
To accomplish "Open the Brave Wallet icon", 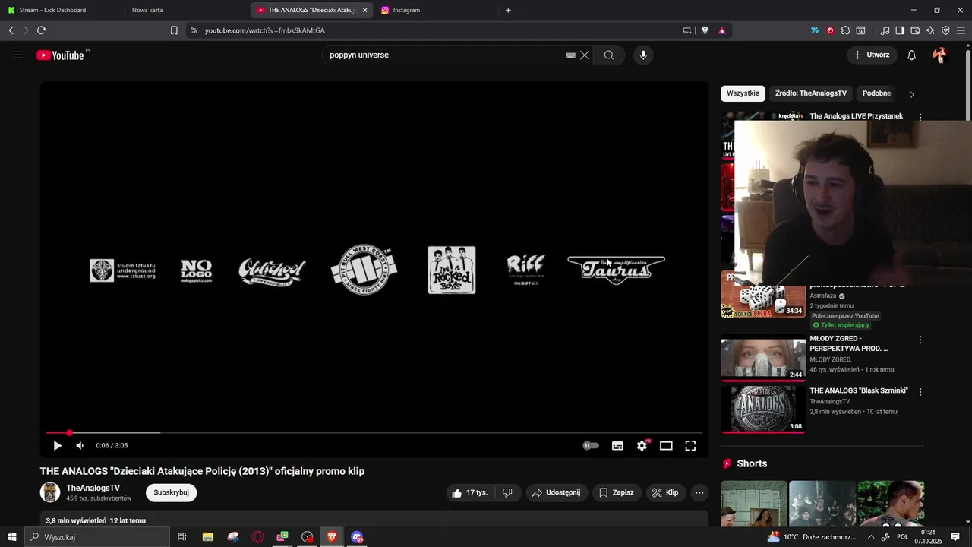I will click(915, 30).
